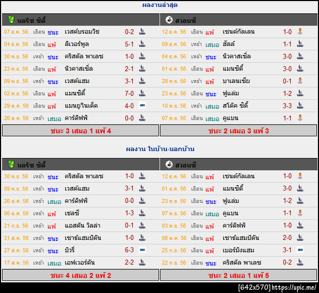Click เหย้า label in เชลซี row
The height and width of the screenshot is (293, 319).
point(38,213)
